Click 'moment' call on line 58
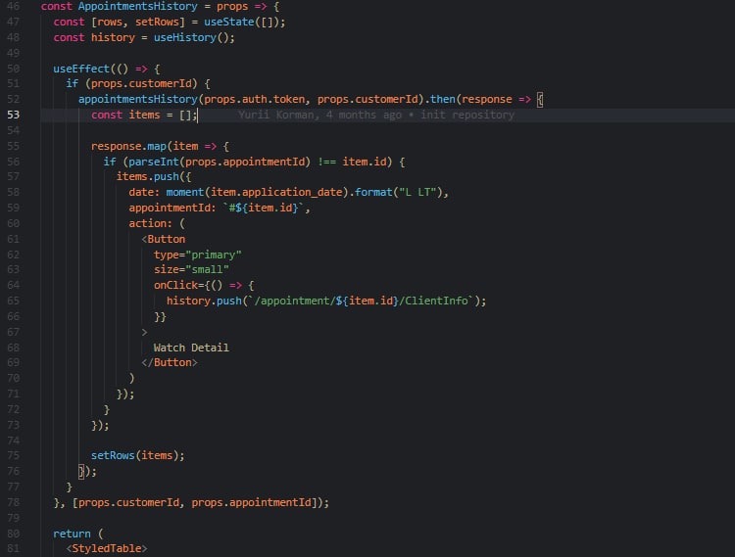 pos(184,193)
